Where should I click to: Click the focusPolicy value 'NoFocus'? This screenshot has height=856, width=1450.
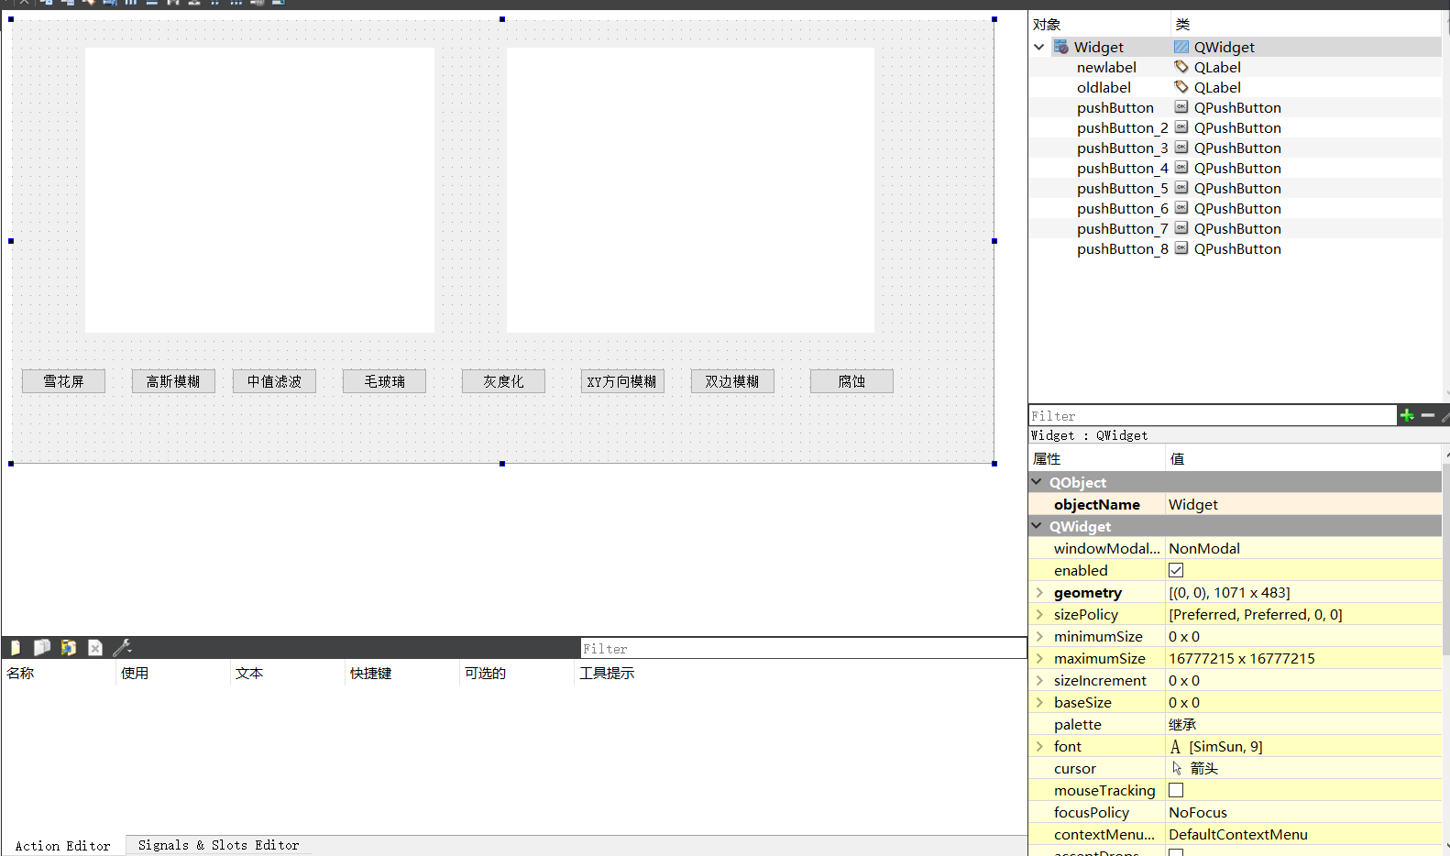click(1197, 812)
